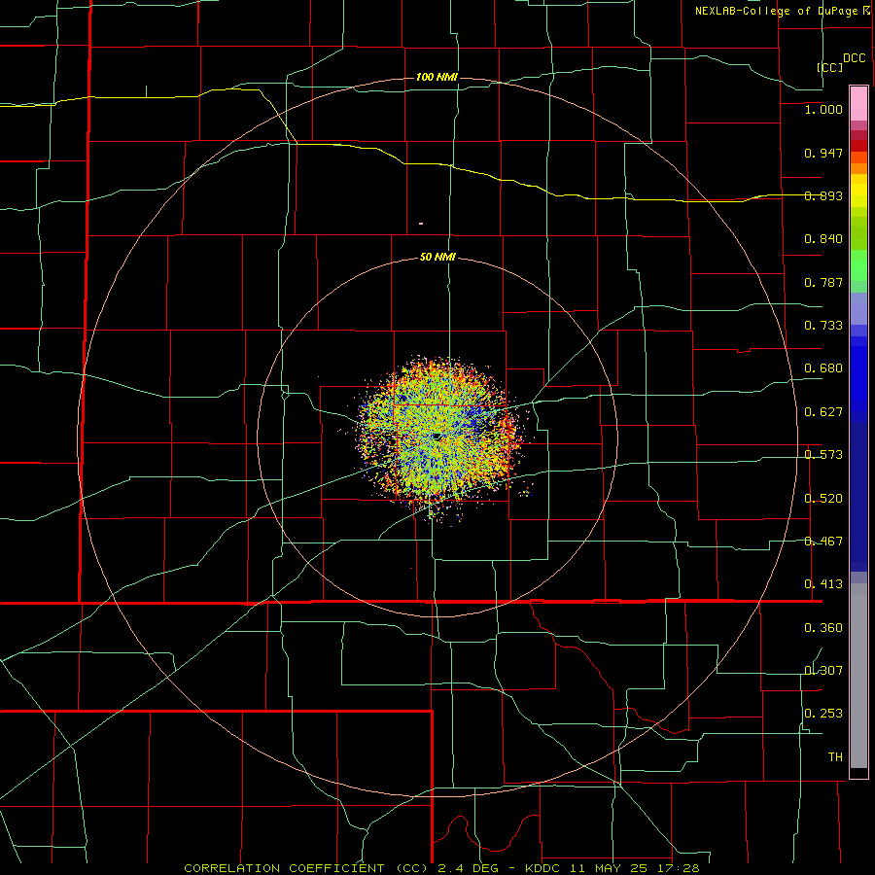Click the DCC label above the color scale
The width and height of the screenshot is (875, 875).
pyautogui.click(x=855, y=58)
